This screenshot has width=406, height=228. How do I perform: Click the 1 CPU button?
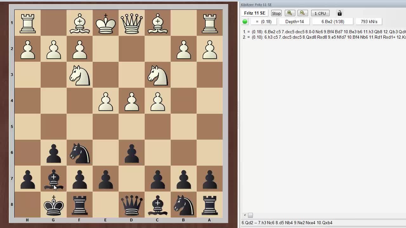(320, 13)
